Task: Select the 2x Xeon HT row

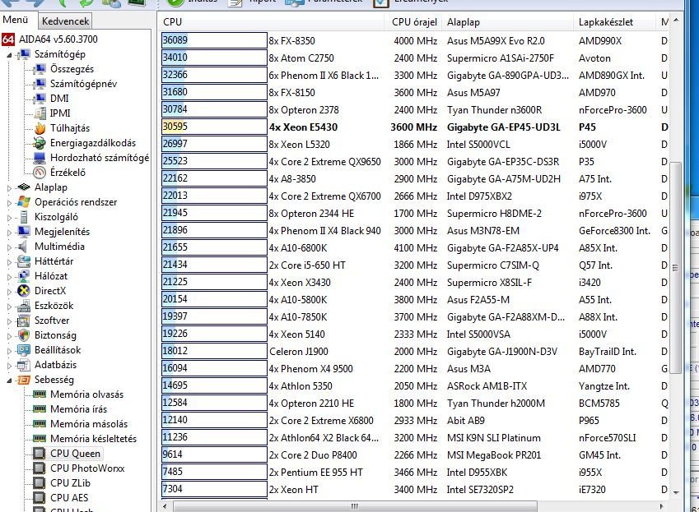Action: pyautogui.click(x=415, y=489)
